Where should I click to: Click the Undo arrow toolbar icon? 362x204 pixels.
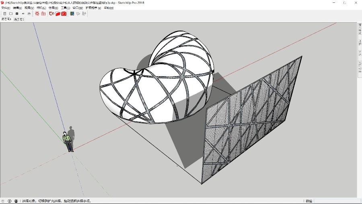coord(23,14)
